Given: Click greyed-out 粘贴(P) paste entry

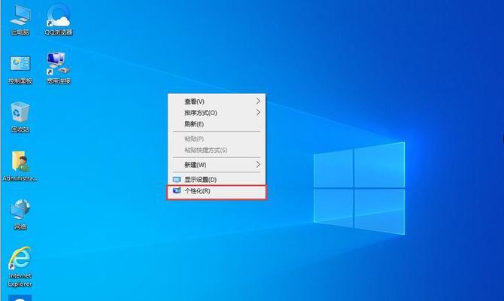Looking at the screenshot, I should tap(217, 138).
